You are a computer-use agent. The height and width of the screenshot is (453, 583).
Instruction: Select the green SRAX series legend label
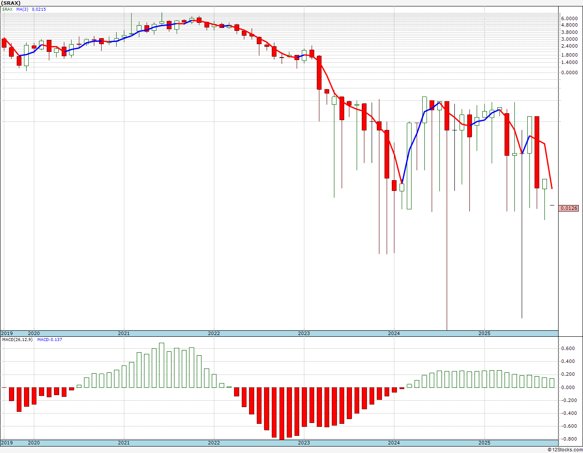[x=7, y=9]
